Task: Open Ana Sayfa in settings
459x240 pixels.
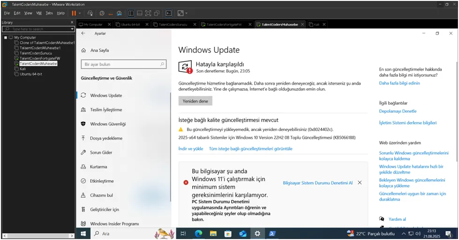Action: (x=99, y=50)
